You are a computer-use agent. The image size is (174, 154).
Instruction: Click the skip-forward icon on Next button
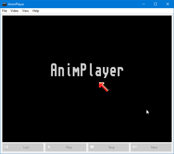[135, 147]
